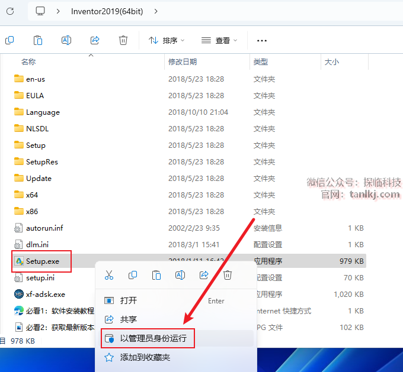Select the en-us folder
403x372 pixels.
pos(30,79)
